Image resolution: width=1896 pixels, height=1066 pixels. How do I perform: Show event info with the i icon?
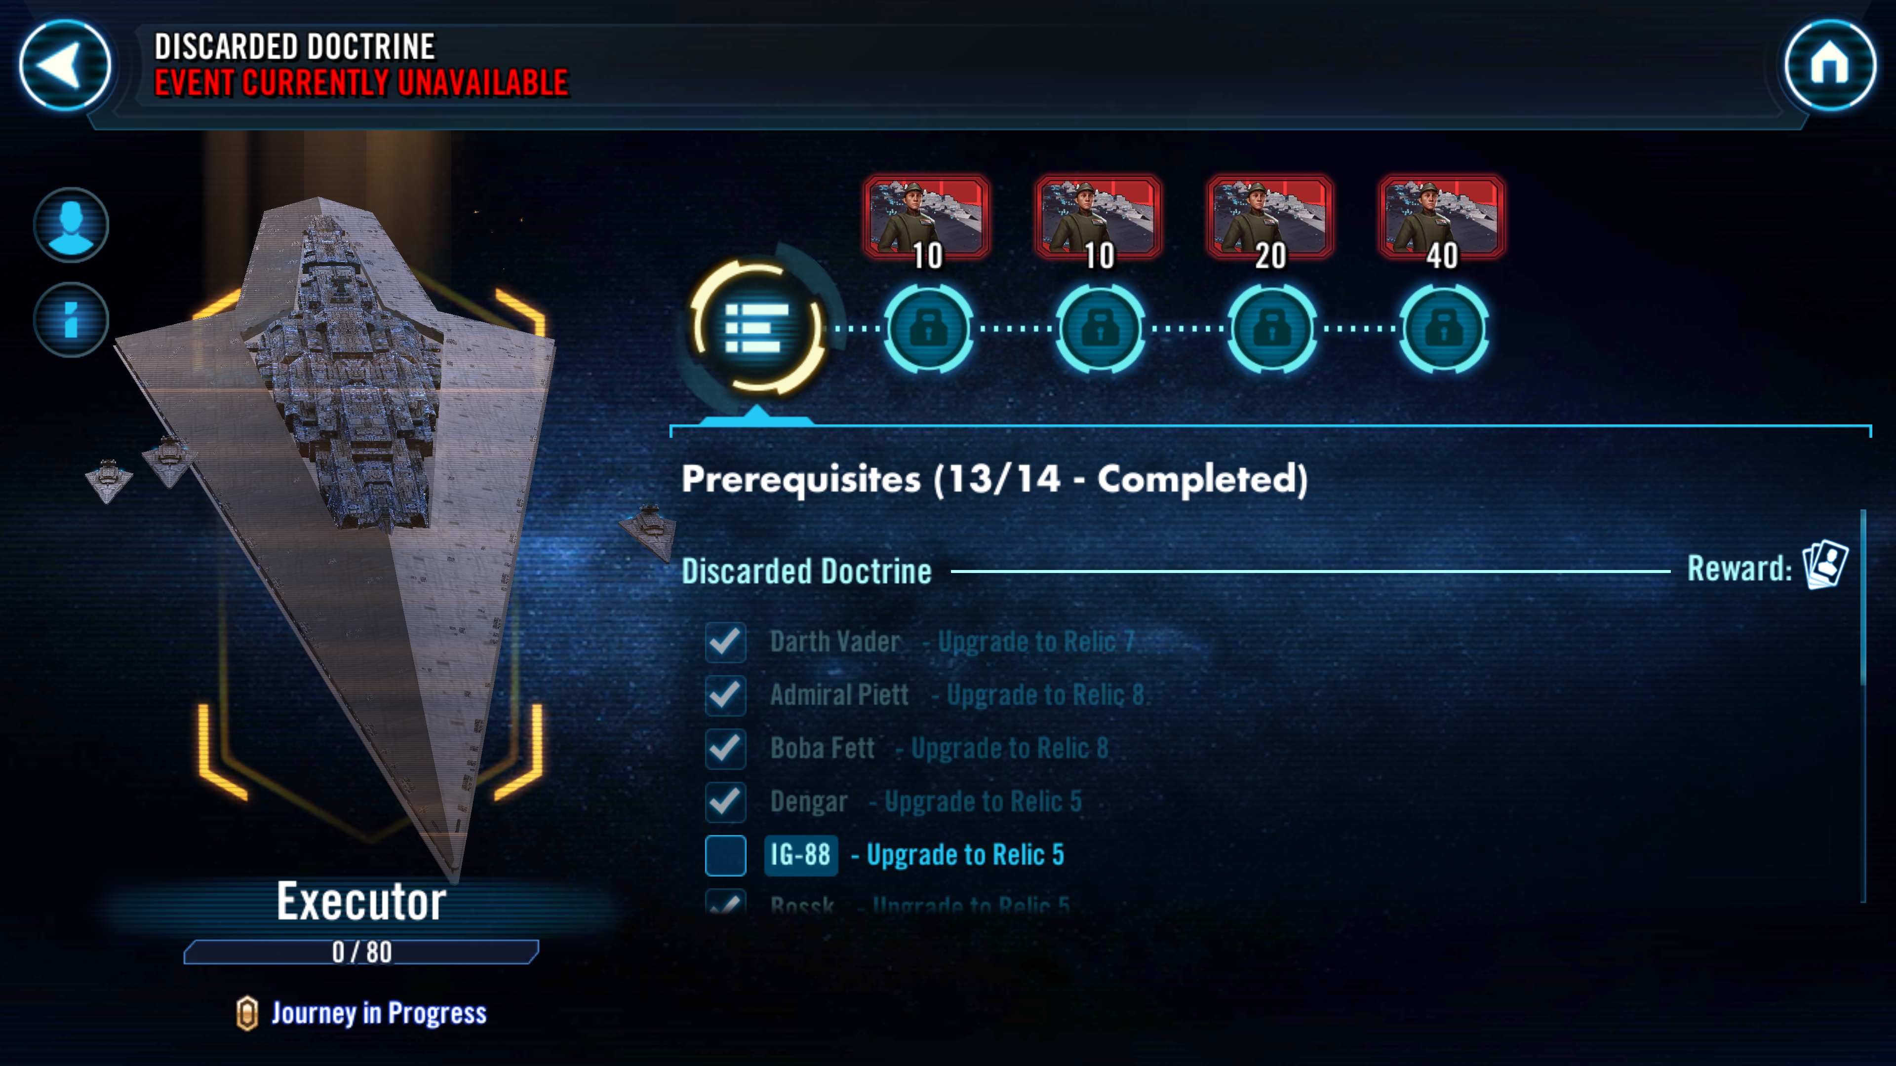[71, 320]
